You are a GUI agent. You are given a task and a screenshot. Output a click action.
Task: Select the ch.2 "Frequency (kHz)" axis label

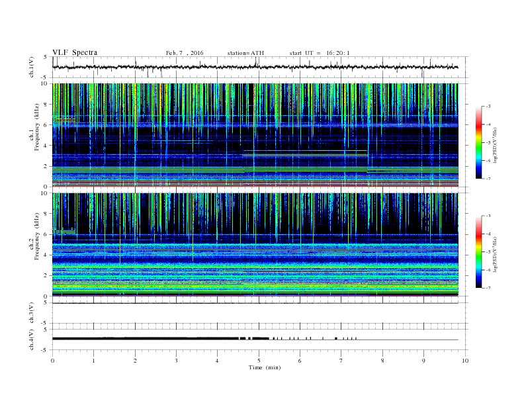[37, 236]
